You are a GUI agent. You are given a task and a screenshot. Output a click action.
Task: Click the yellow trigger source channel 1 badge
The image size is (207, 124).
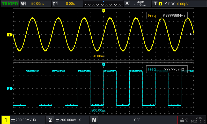click(x=160, y=4)
